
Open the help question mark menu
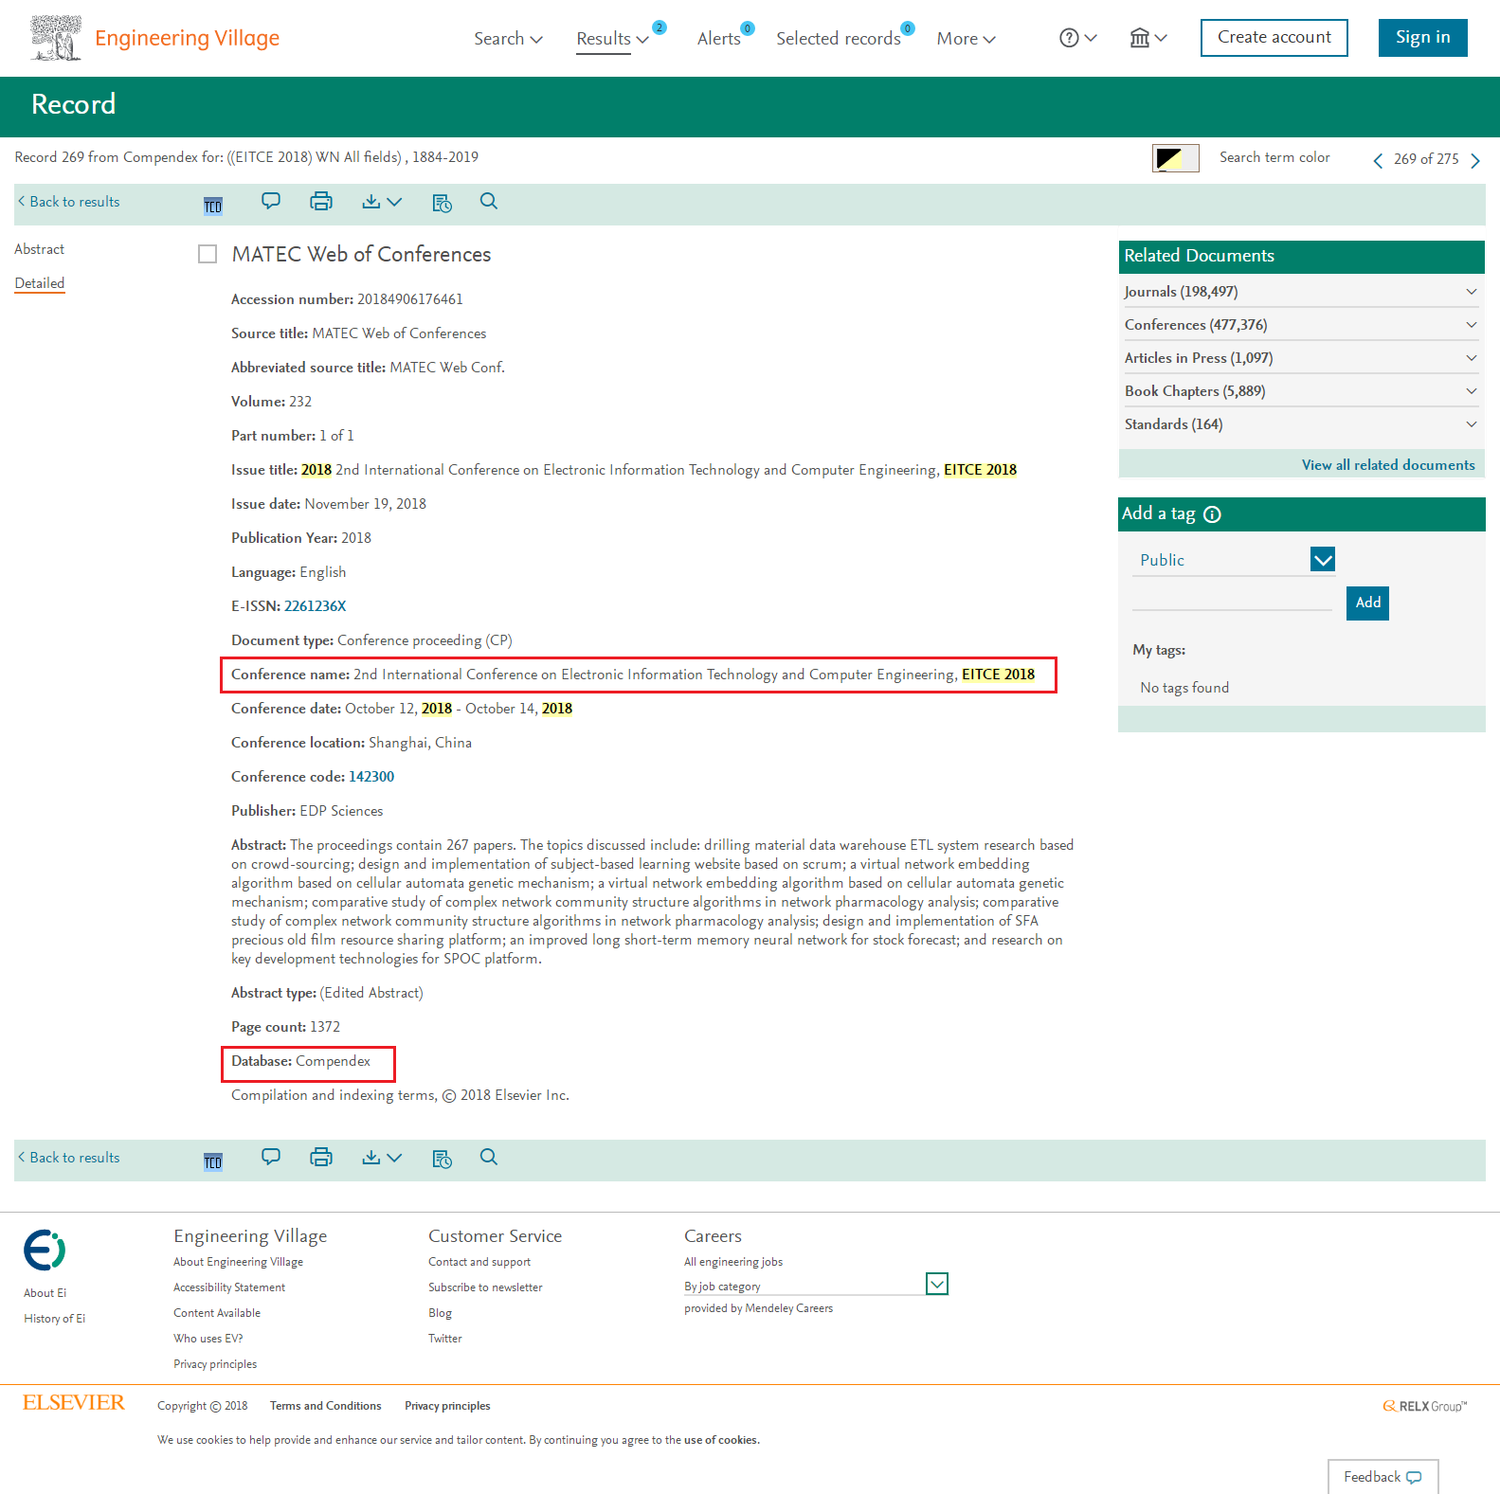[x=1077, y=38]
